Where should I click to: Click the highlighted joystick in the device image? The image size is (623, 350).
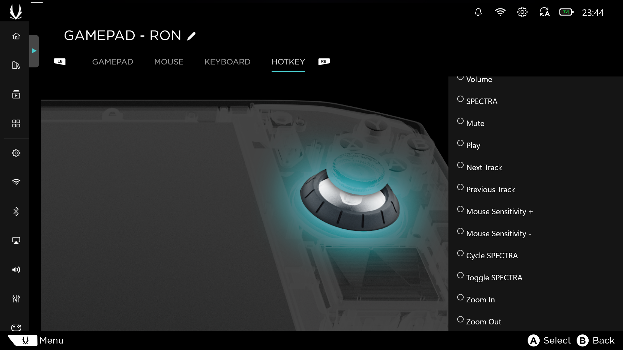pos(350,191)
